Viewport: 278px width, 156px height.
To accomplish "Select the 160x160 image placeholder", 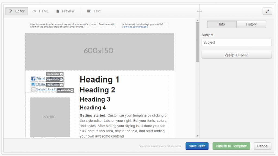I will pyautogui.click(x=50, y=117).
